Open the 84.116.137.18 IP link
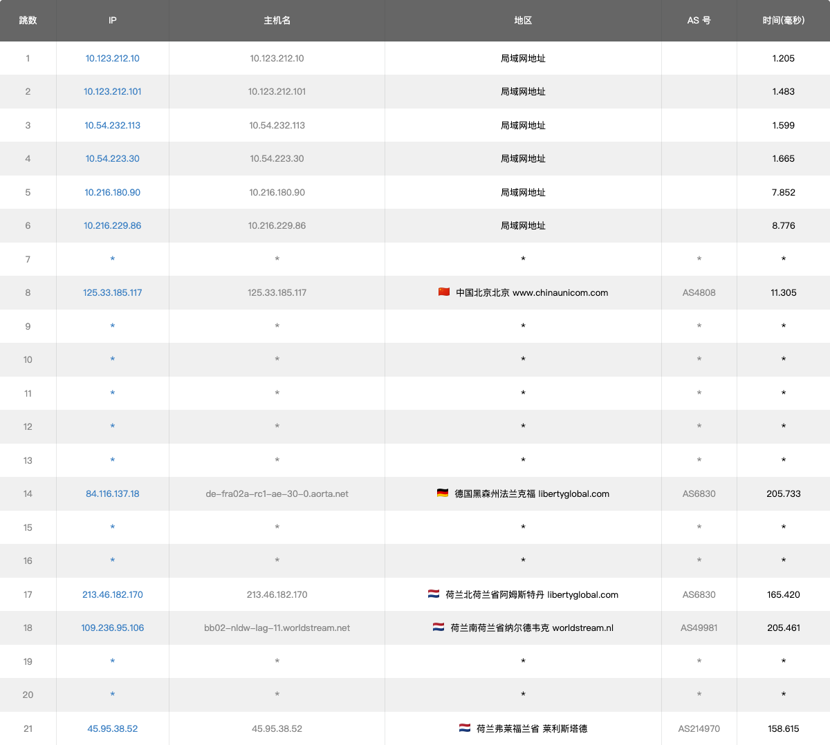The width and height of the screenshot is (830, 745). coord(112,493)
